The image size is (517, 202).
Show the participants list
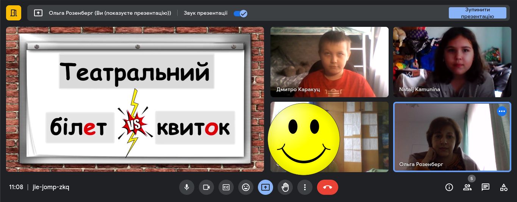click(x=467, y=187)
